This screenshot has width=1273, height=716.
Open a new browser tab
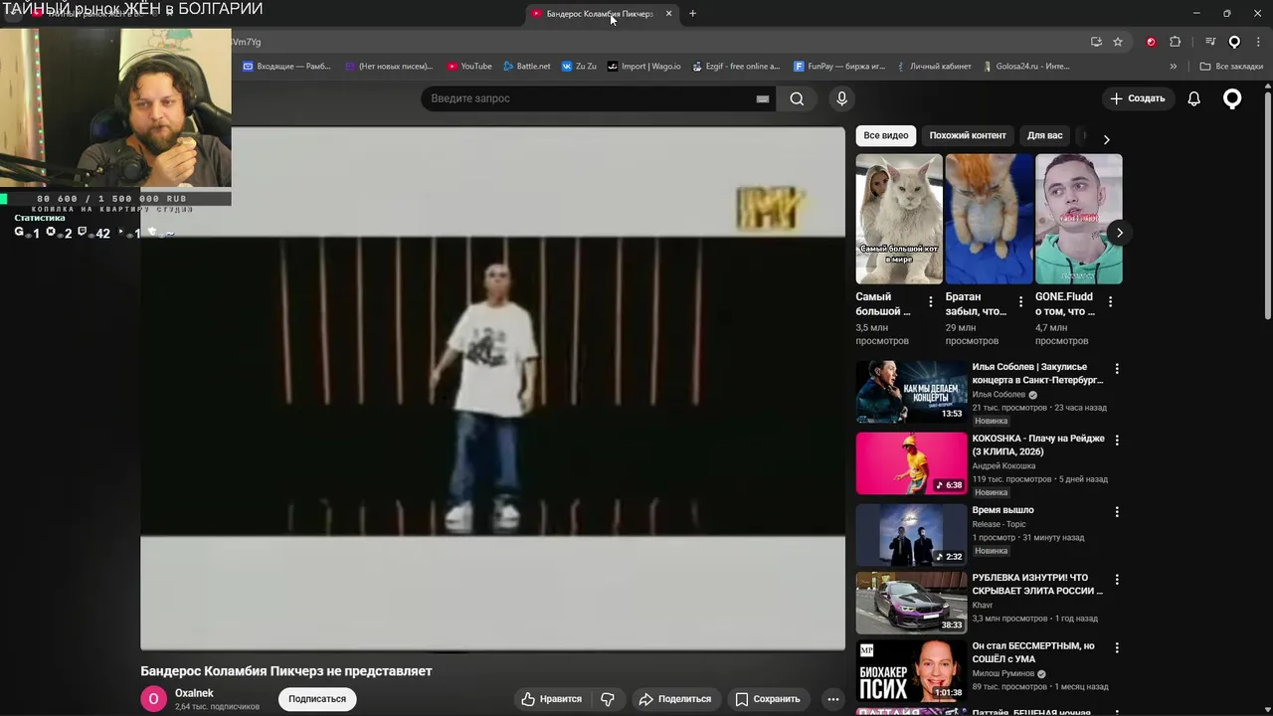pos(692,13)
